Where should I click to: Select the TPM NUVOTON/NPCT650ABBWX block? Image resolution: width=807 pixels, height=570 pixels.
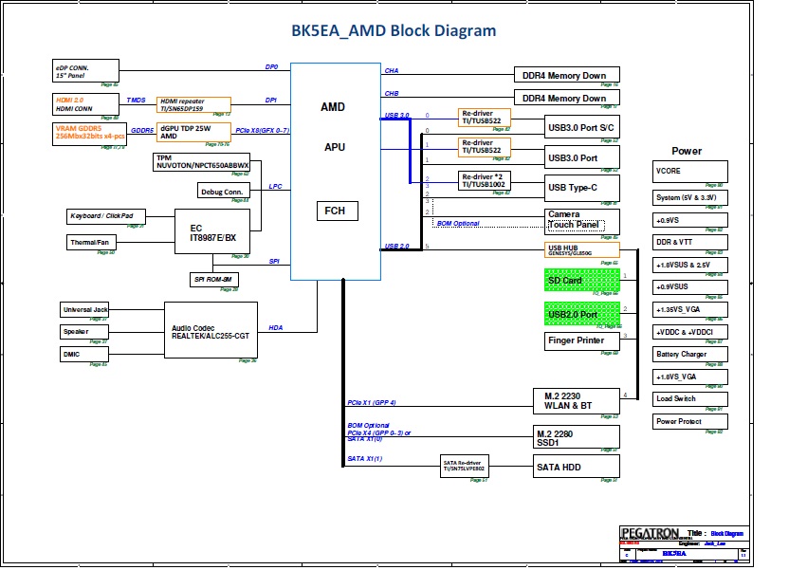(201, 161)
